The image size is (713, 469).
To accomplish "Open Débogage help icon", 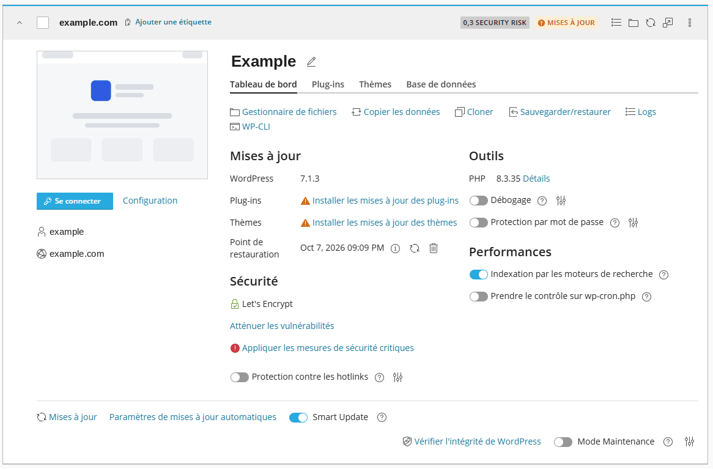I will point(542,201).
